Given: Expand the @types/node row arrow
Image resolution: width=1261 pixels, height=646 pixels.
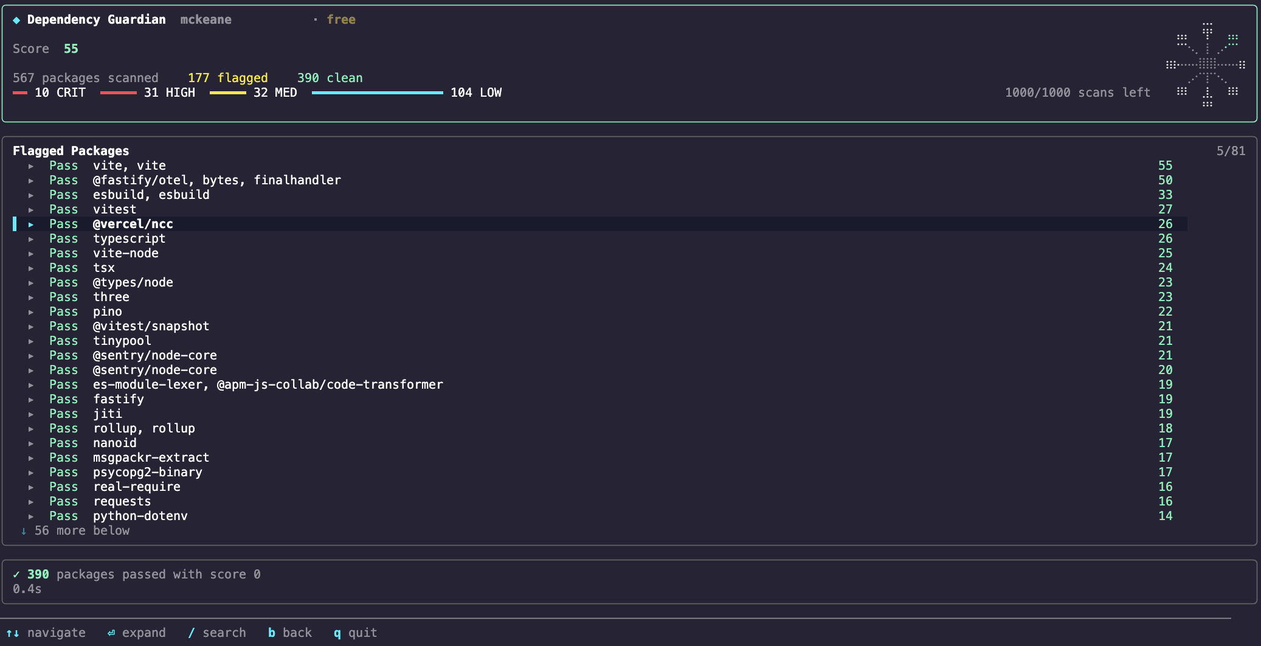Looking at the screenshot, I should tap(31, 282).
